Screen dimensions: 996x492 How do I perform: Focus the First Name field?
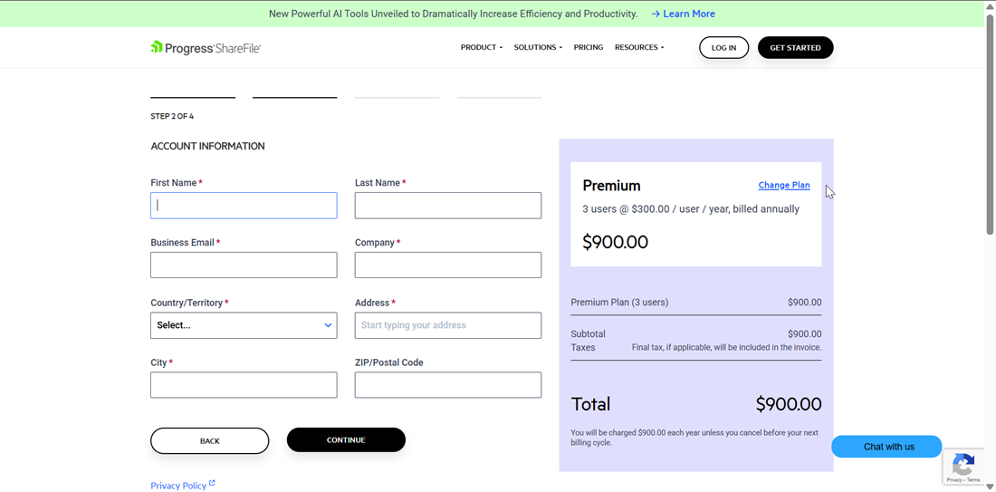pos(244,205)
